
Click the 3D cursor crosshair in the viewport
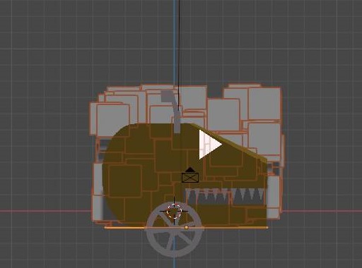coord(175,211)
